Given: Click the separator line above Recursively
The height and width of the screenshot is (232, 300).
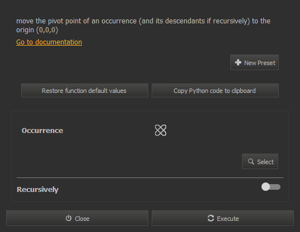Looking at the screenshot, I should [x=150, y=177].
